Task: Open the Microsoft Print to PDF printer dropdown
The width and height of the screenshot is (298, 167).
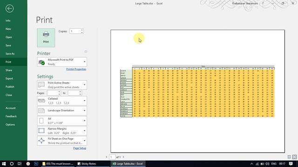Action: (x=62, y=62)
